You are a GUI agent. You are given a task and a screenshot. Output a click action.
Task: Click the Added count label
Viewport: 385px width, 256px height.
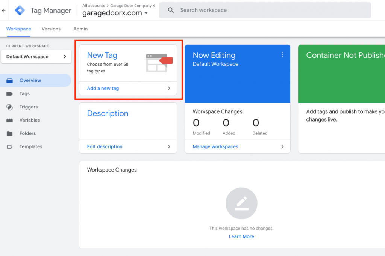(229, 133)
